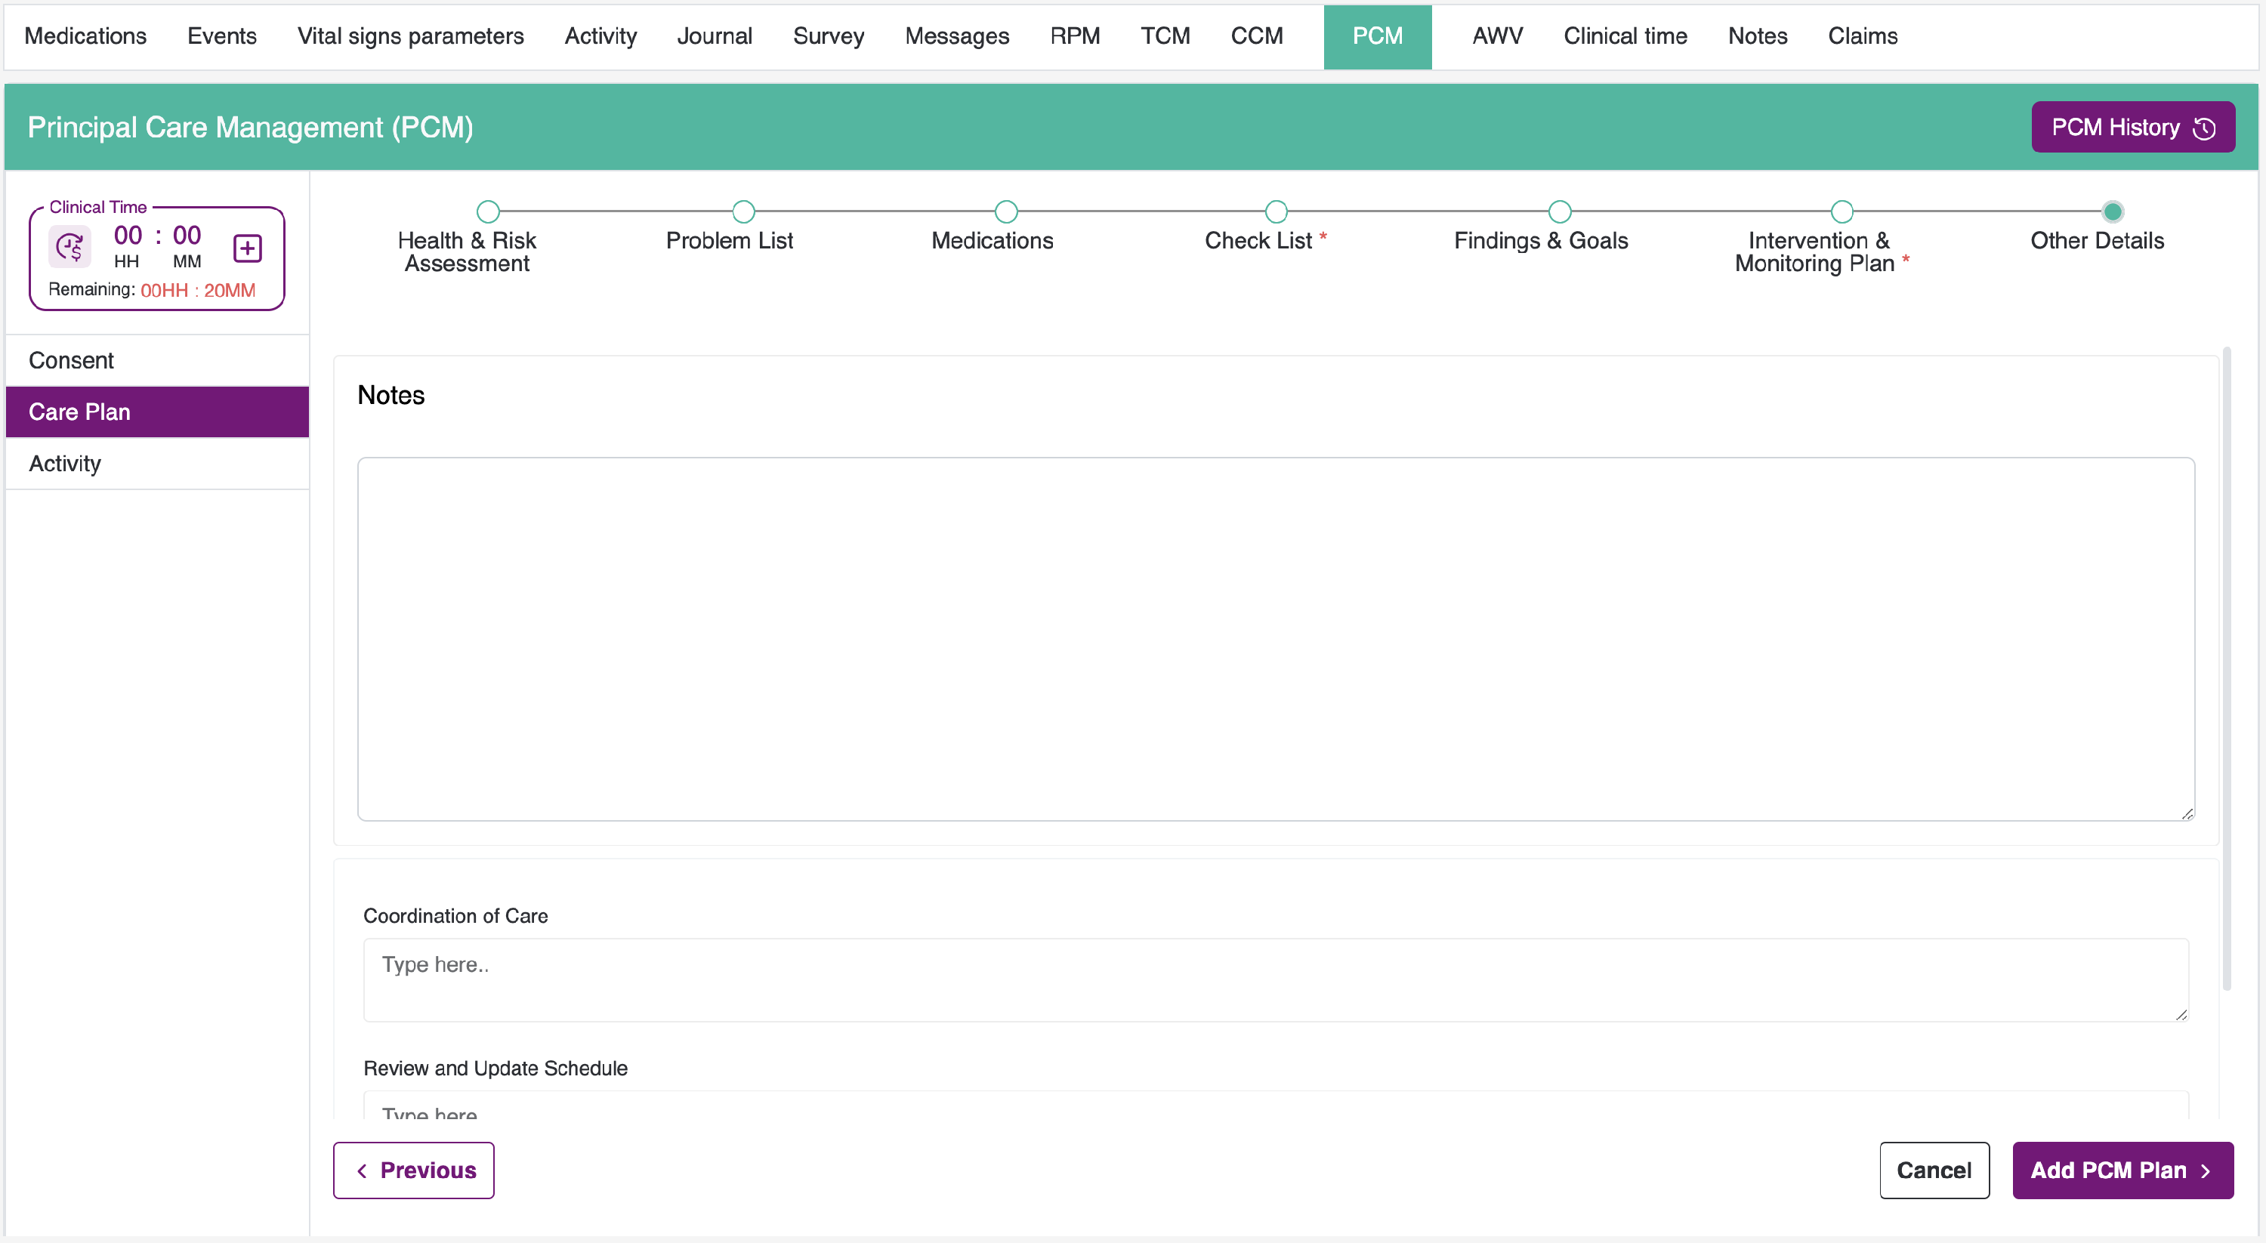Click the Add PCM Plan button
The width and height of the screenshot is (2266, 1243).
pyautogui.click(x=2122, y=1170)
